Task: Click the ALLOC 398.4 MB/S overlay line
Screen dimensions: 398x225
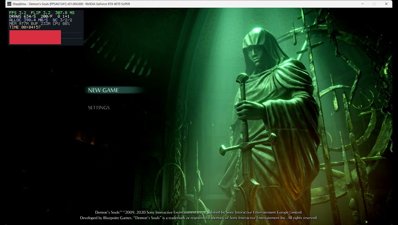Action: (x=40, y=20)
